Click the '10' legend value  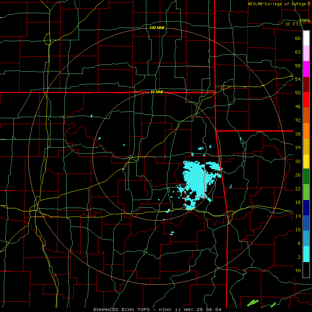pos(298,230)
